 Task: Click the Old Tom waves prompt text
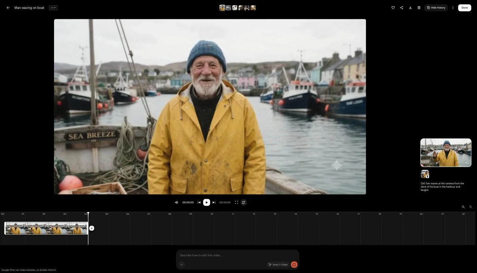point(443,187)
